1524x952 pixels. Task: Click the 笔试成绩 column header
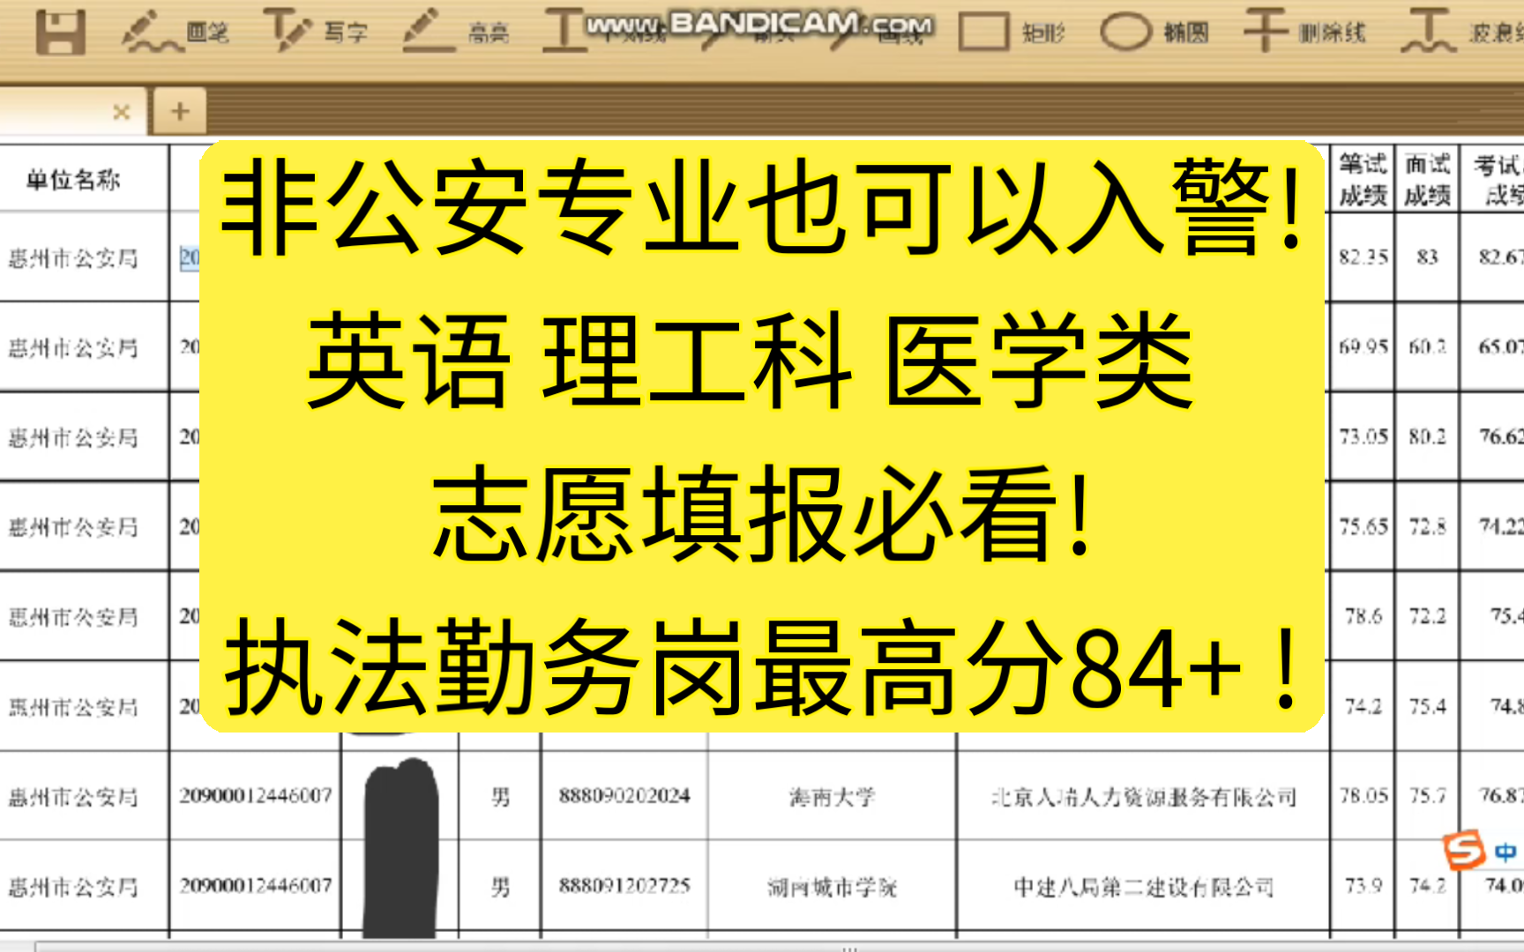coord(1363,179)
